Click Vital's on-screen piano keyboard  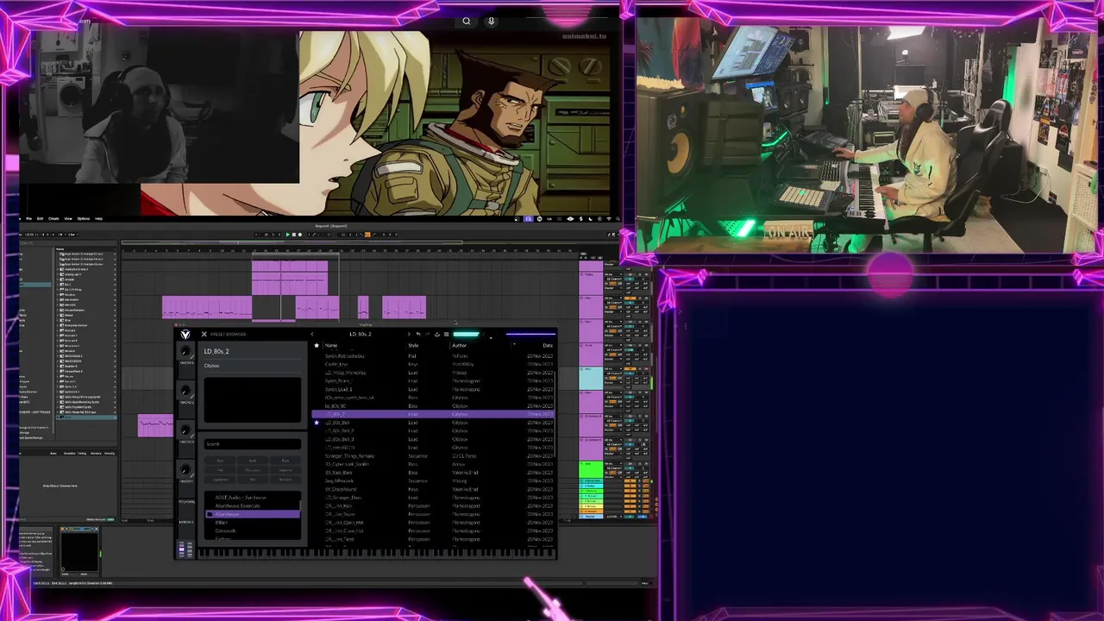coord(376,554)
